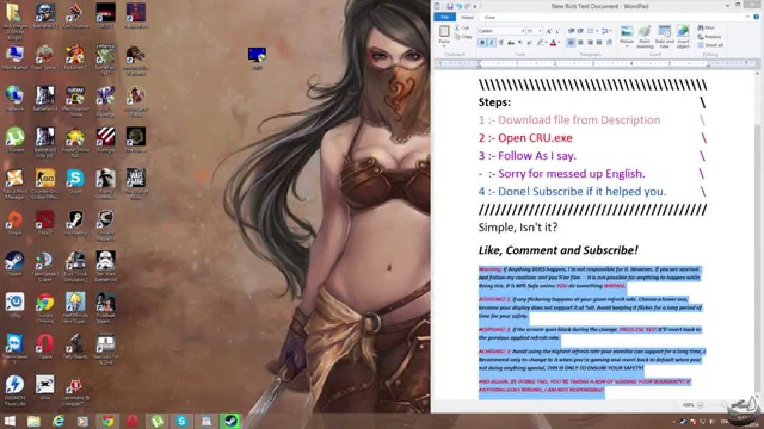Click the Copy command in Clipboard group
The width and height of the screenshot is (764, 429).
(463, 36)
